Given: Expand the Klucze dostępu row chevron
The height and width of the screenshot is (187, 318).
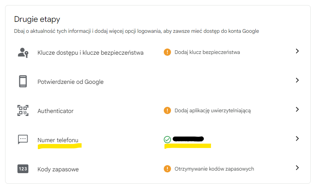Looking at the screenshot, I should [x=297, y=51].
